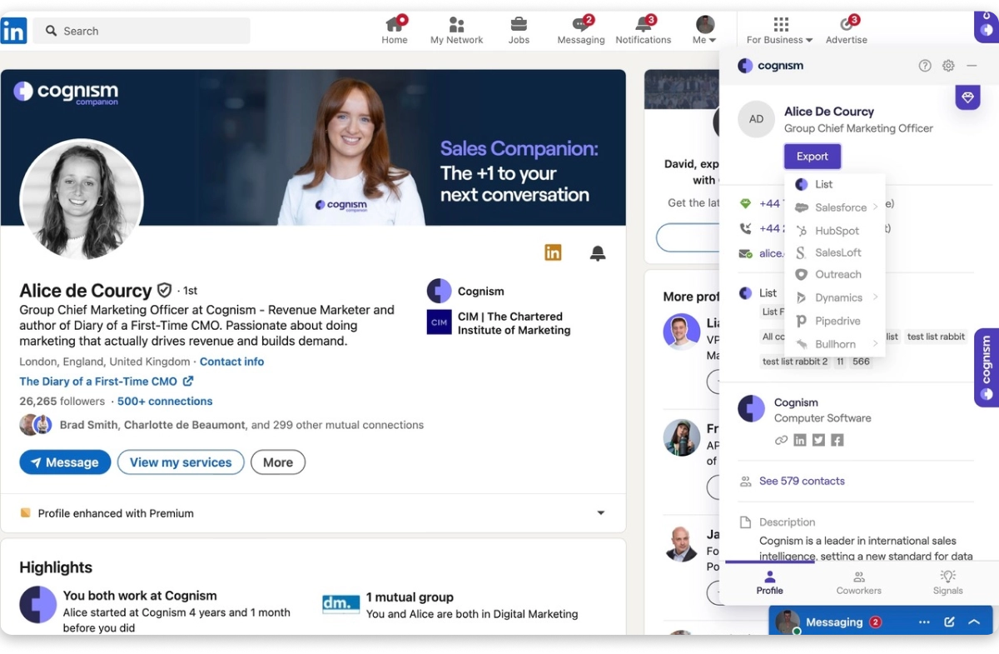
Task: Click CIM Chartered Institute of Marketing entry
Action: tap(499, 323)
